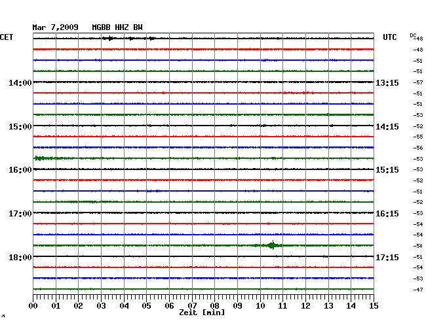Click minute tick label "11"
The width and height of the screenshot is (426, 323).
(x=282, y=306)
